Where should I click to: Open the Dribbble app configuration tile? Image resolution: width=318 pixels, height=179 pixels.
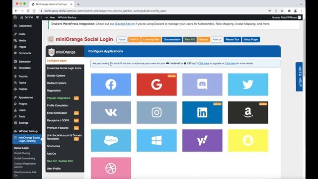(x=111, y=168)
